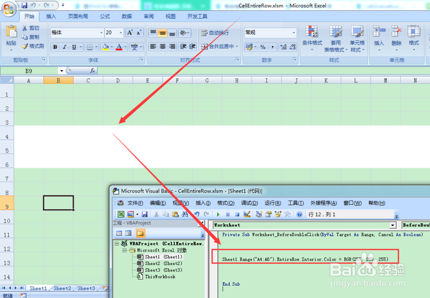
Task: Click Merge and Center (合并后居中)
Action: [x=218, y=46]
